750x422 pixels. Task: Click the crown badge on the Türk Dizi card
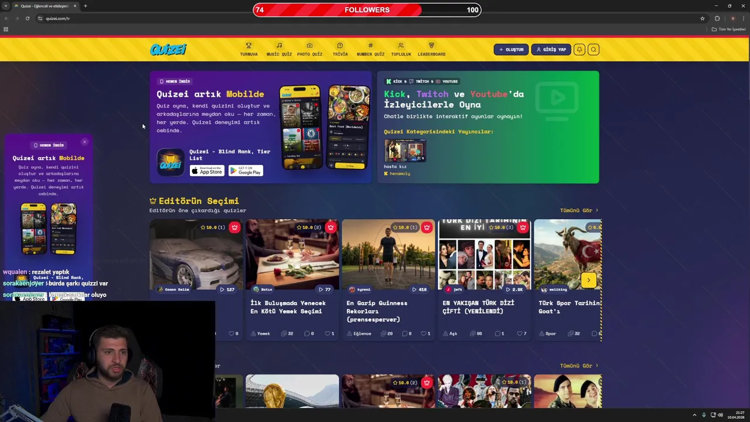[x=523, y=227]
